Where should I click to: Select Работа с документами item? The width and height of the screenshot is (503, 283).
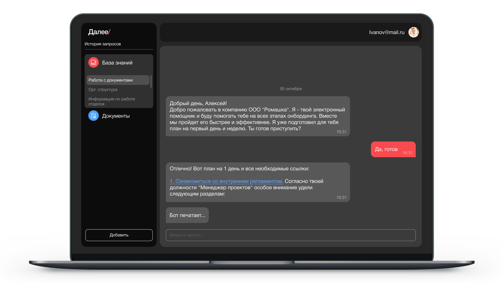coord(118,80)
